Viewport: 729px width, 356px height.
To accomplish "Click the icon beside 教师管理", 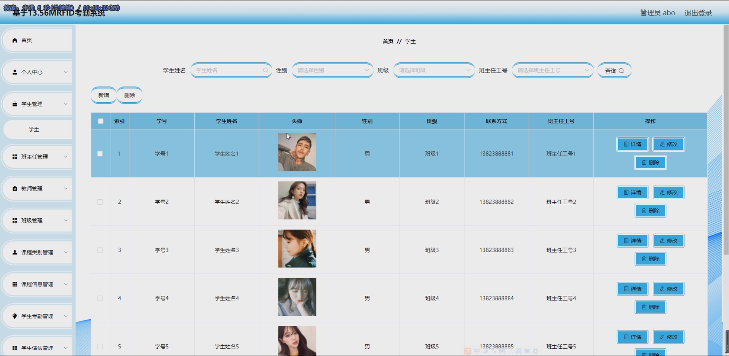I will (15, 189).
